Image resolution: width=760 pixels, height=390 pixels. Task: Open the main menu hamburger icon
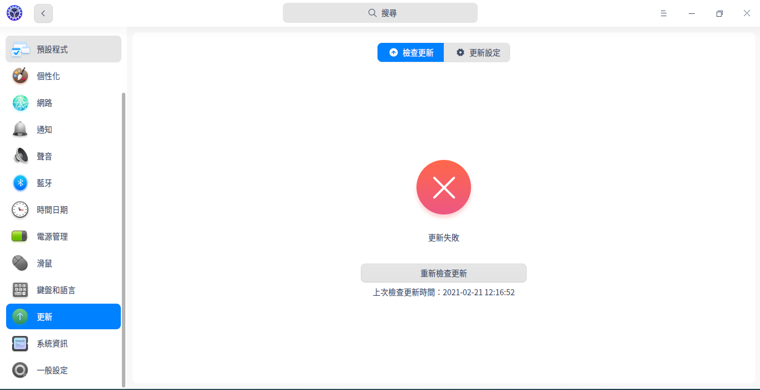(x=664, y=13)
